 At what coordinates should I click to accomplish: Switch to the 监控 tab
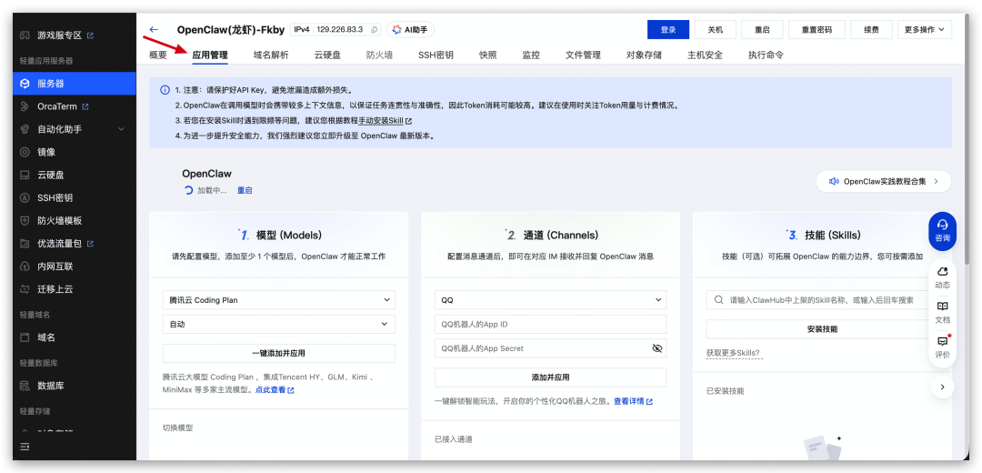point(531,55)
